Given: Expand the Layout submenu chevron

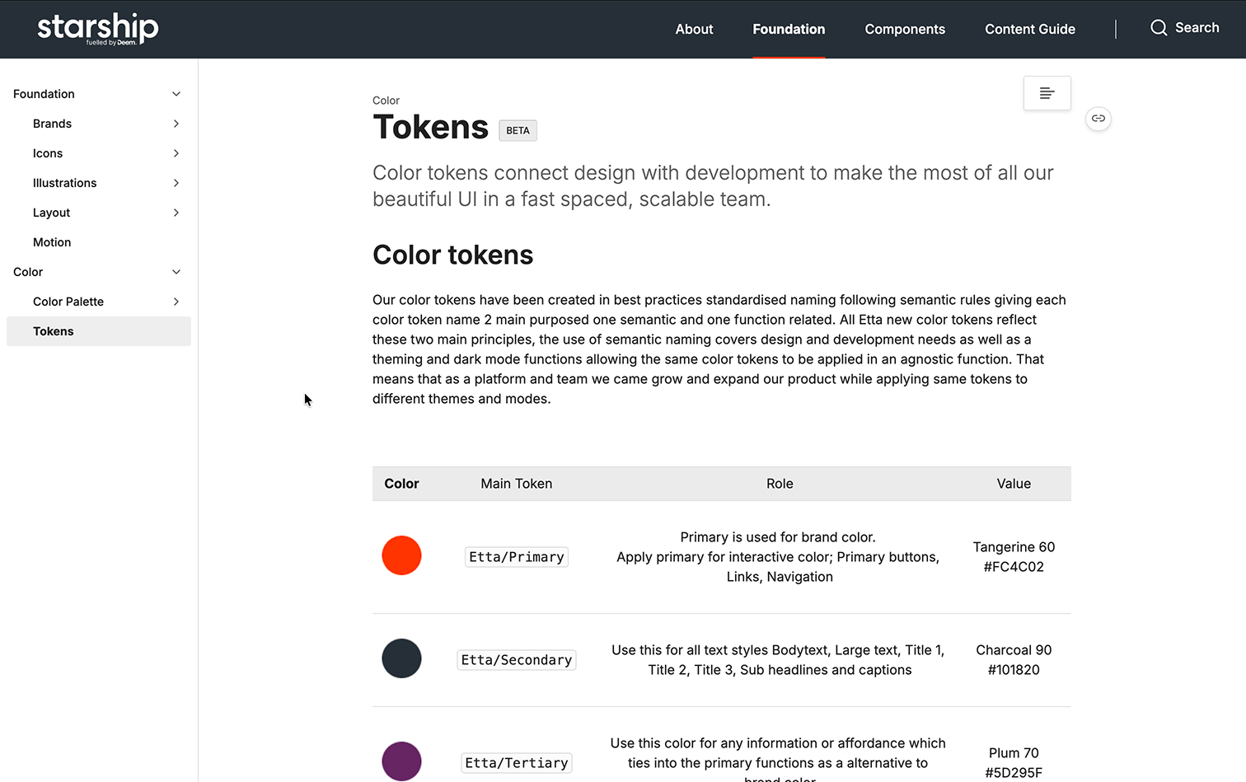Looking at the screenshot, I should [176, 213].
